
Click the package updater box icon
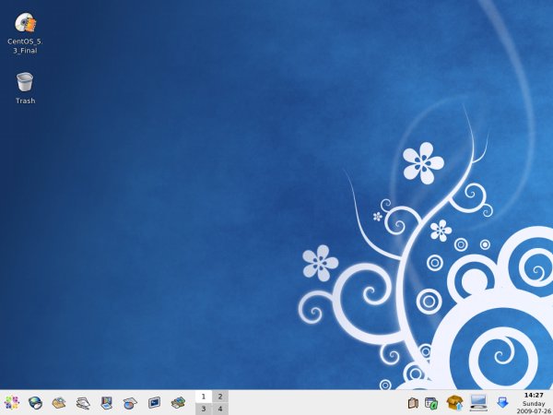[x=455, y=403]
